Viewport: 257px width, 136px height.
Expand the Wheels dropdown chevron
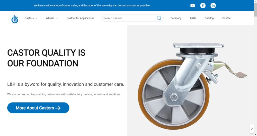point(57,18)
